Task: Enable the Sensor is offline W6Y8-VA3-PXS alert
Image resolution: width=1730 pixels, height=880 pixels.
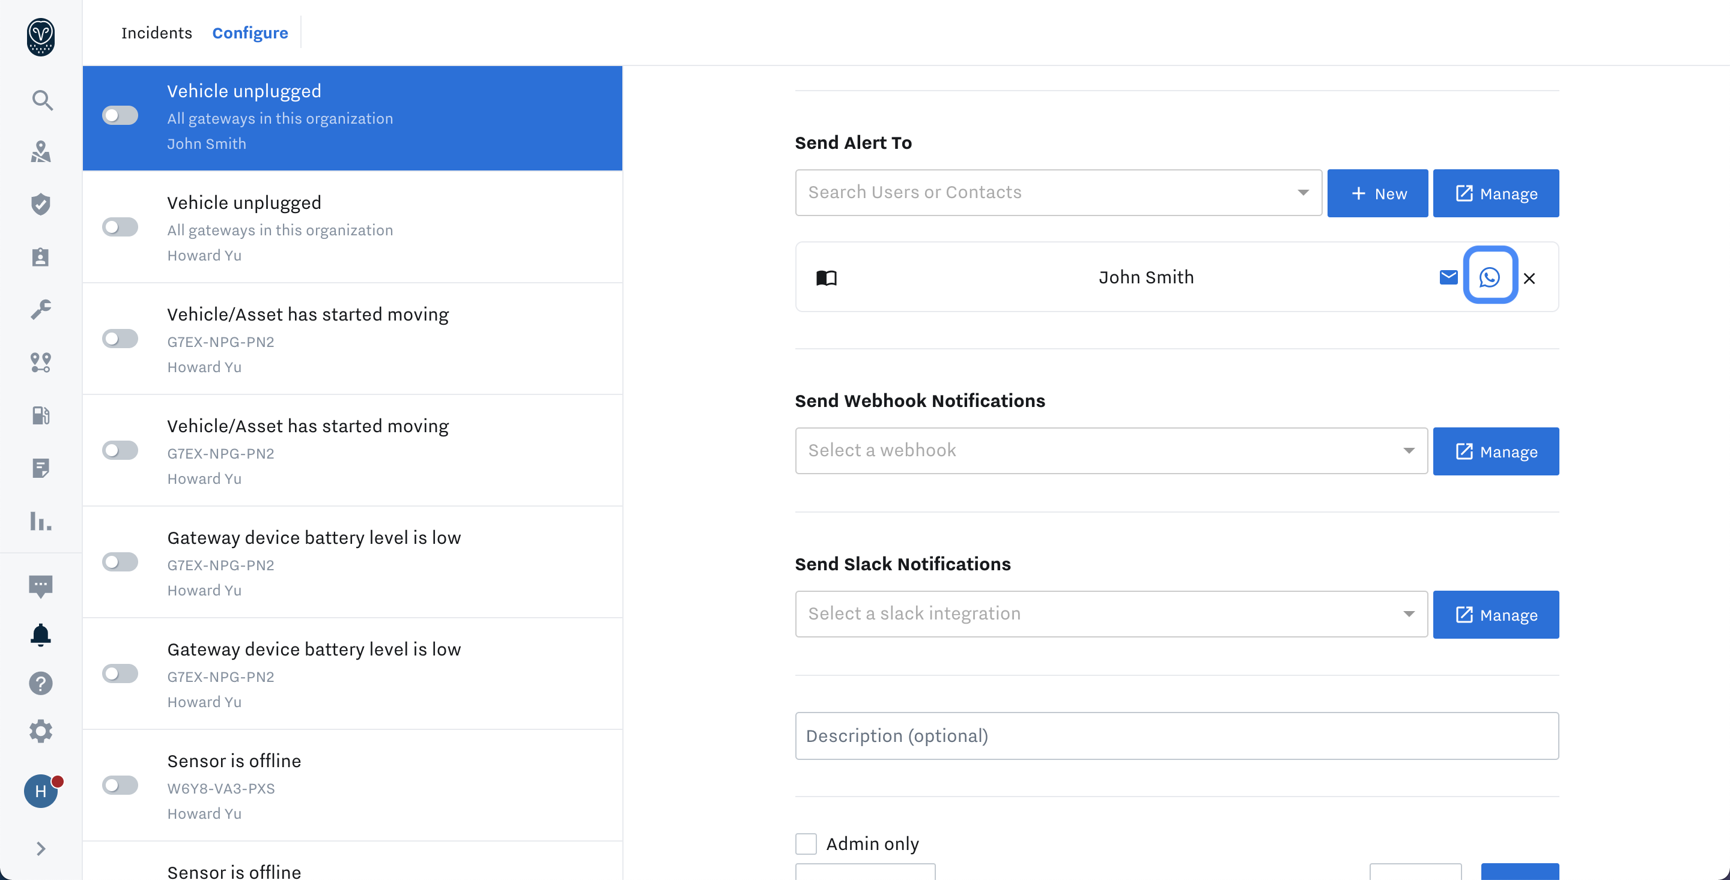Action: pos(120,785)
